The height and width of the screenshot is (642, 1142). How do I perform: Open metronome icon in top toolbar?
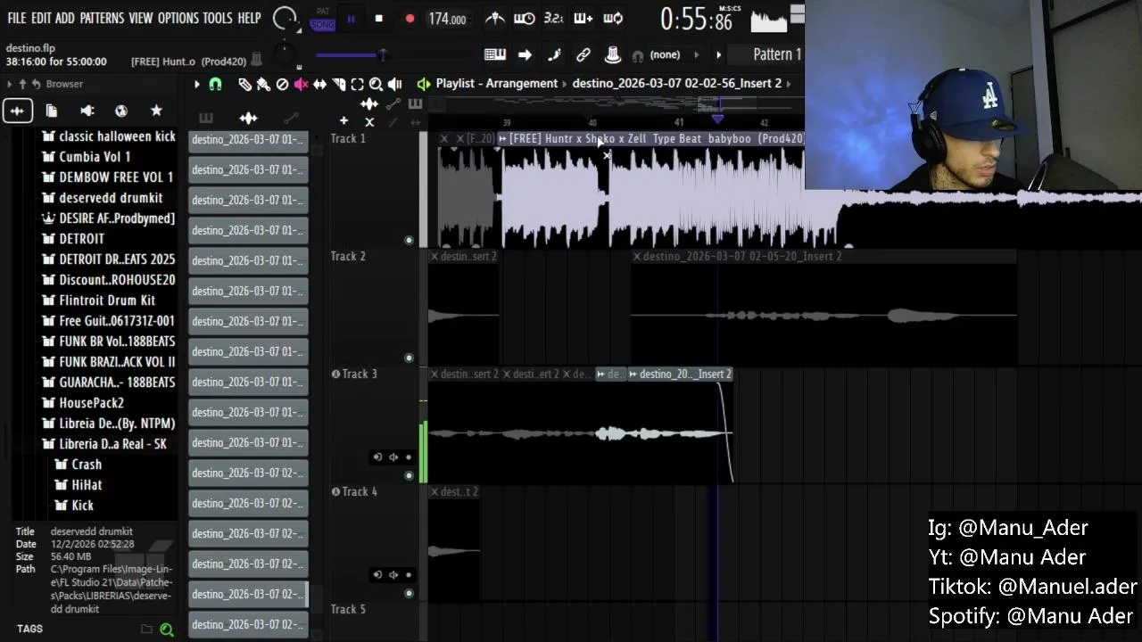pyautogui.click(x=495, y=18)
